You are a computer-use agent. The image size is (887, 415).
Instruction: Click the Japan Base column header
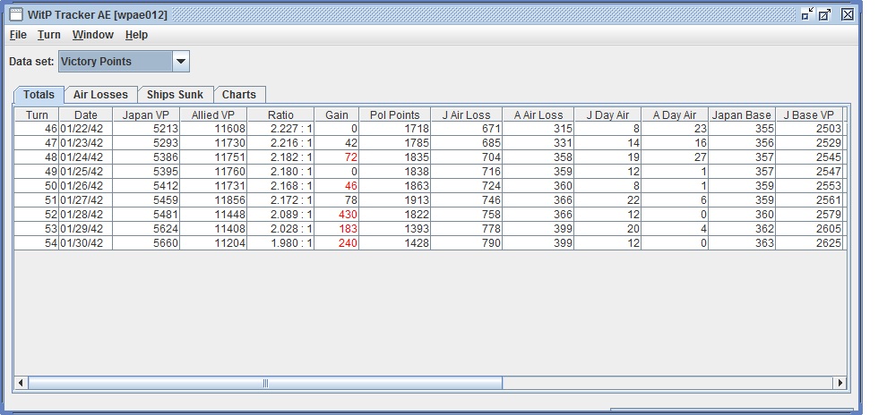click(x=742, y=115)
